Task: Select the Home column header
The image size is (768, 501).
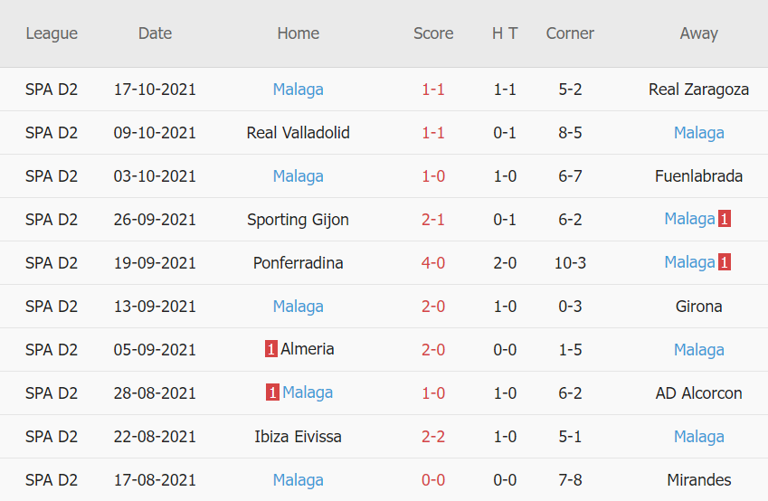Action: point(298,33)
